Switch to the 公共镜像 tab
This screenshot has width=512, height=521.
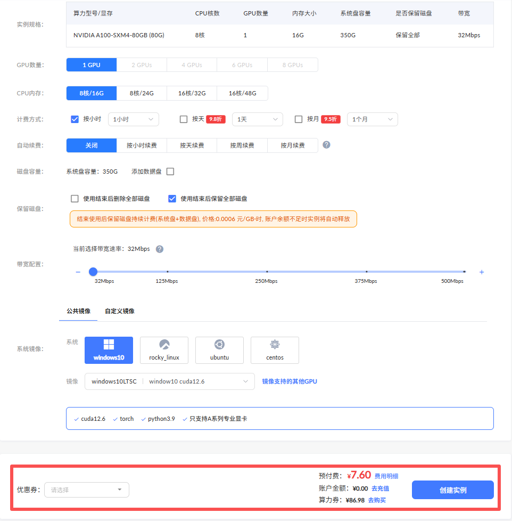[x=78, y=311]
